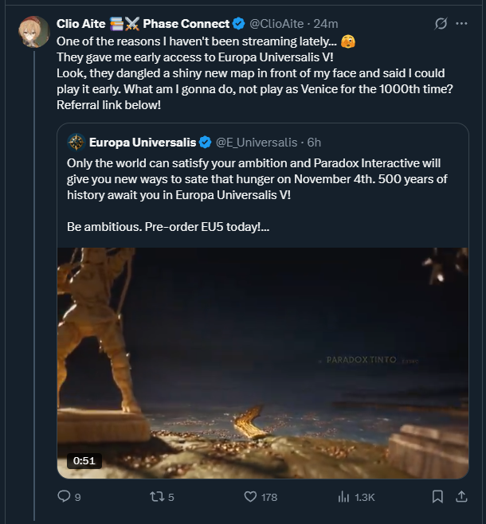Viewport: 486px width, 524px height.
Task: Click the reply comment icon
Action: tap(65, 496)
